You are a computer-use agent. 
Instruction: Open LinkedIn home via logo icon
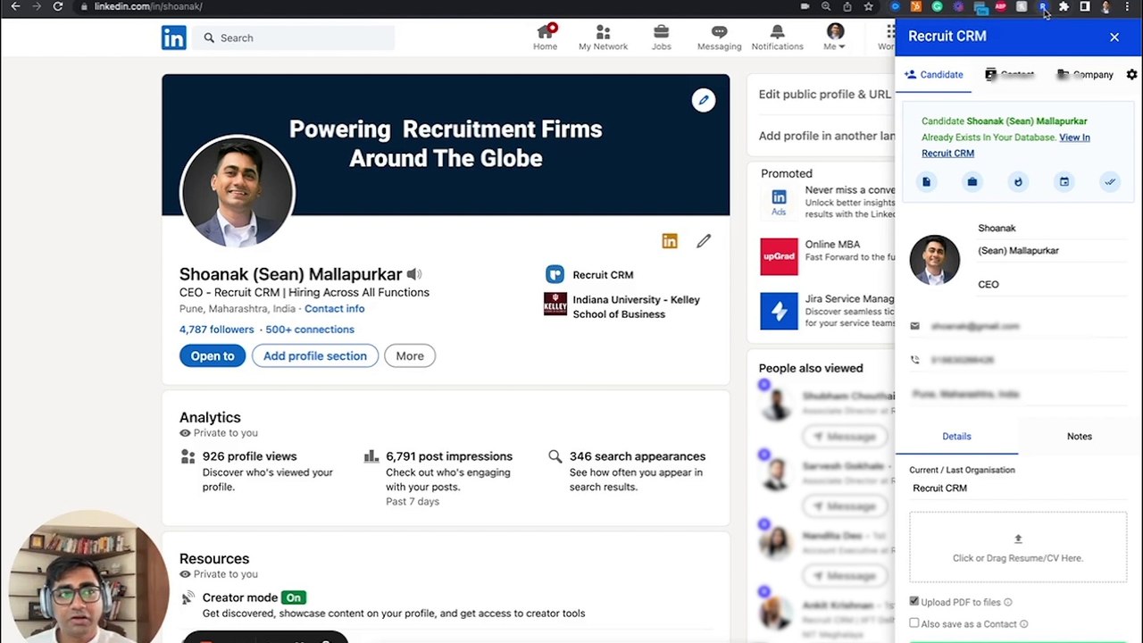[x=173, y=38]
